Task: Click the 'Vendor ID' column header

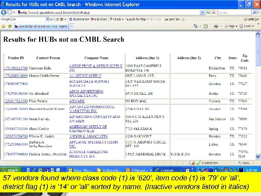Action: pyautogui.click(x=16, y=58)
